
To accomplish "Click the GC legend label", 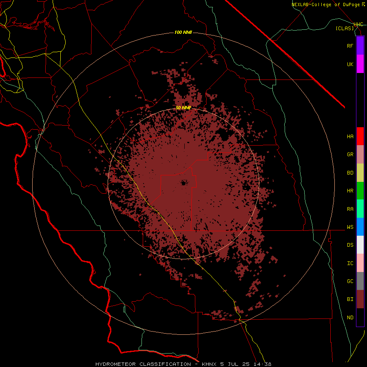I will pyautogui.click(x=350, y=281).
